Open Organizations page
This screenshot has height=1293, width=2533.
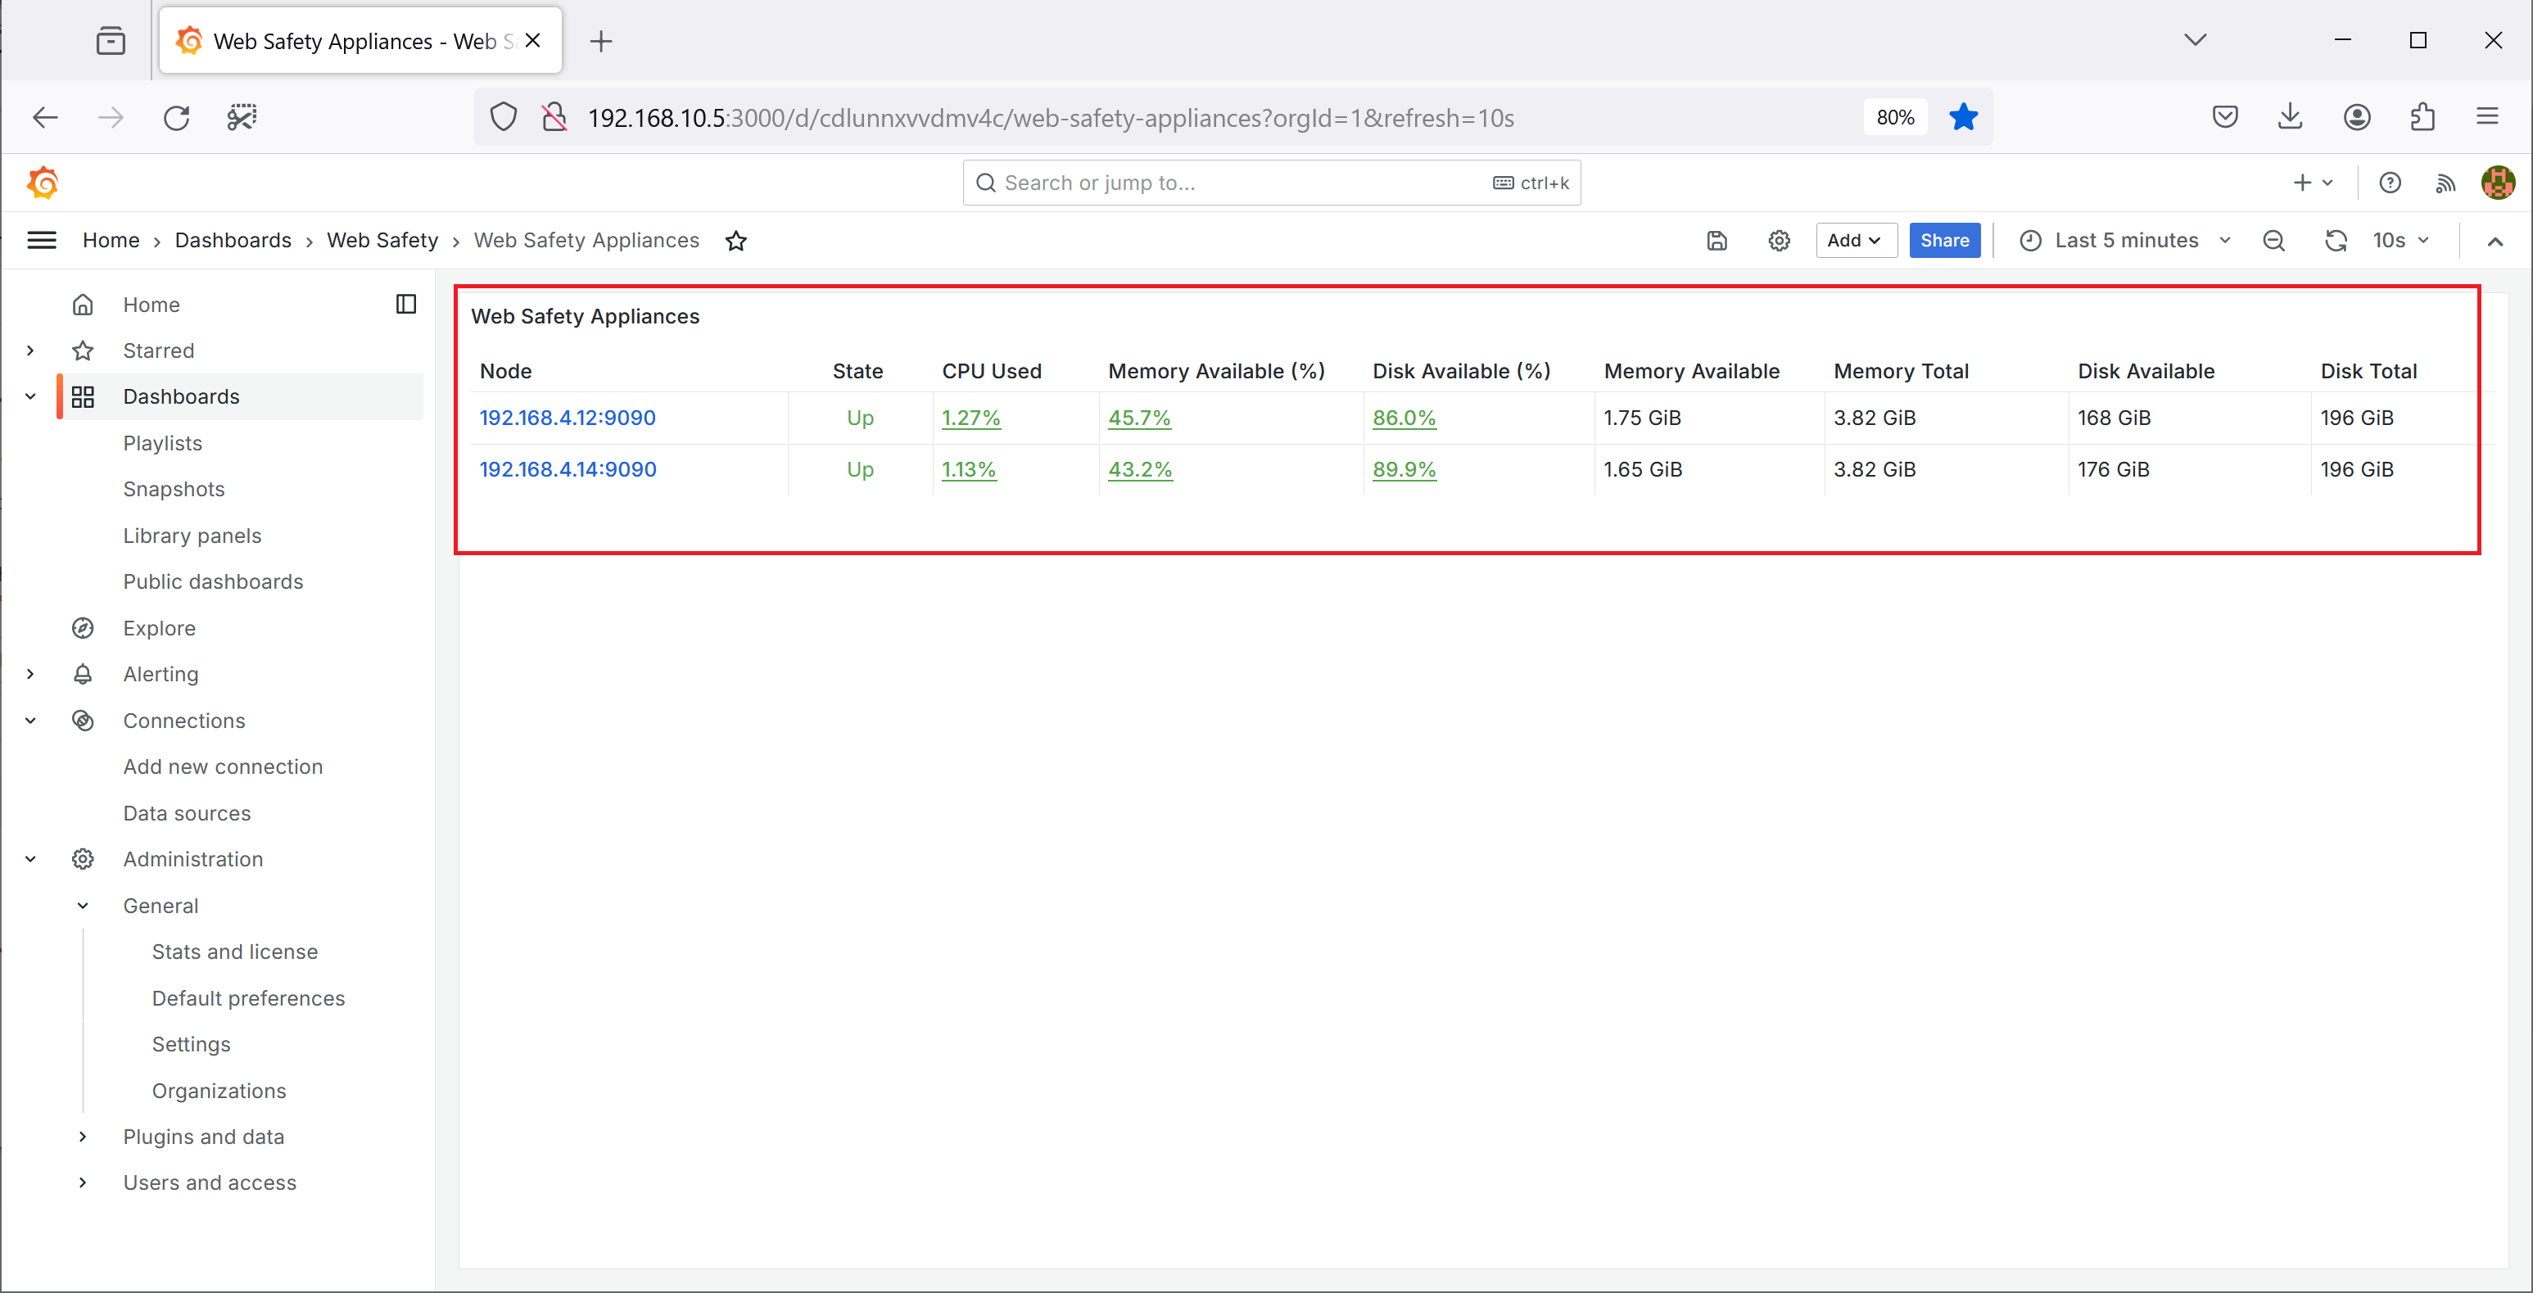pos(219,1091)
